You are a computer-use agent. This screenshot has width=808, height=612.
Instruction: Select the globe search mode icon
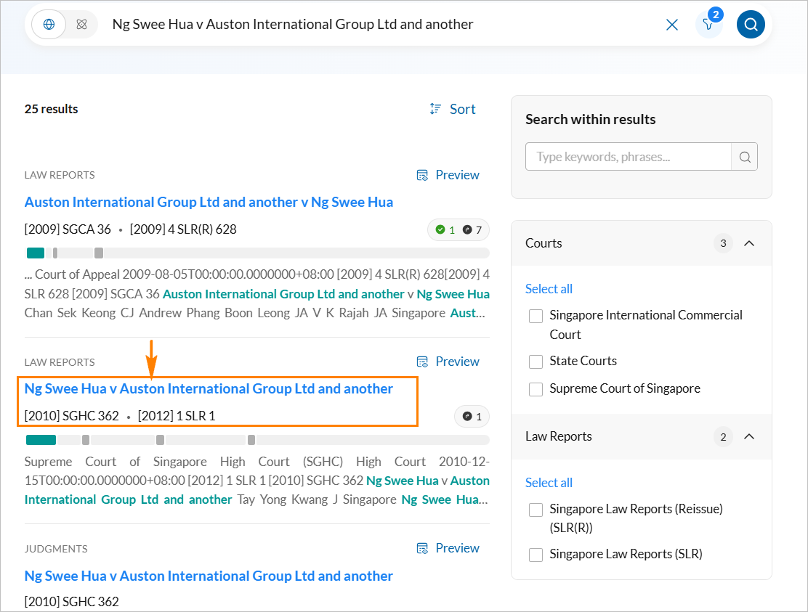(x=49, y=25)
